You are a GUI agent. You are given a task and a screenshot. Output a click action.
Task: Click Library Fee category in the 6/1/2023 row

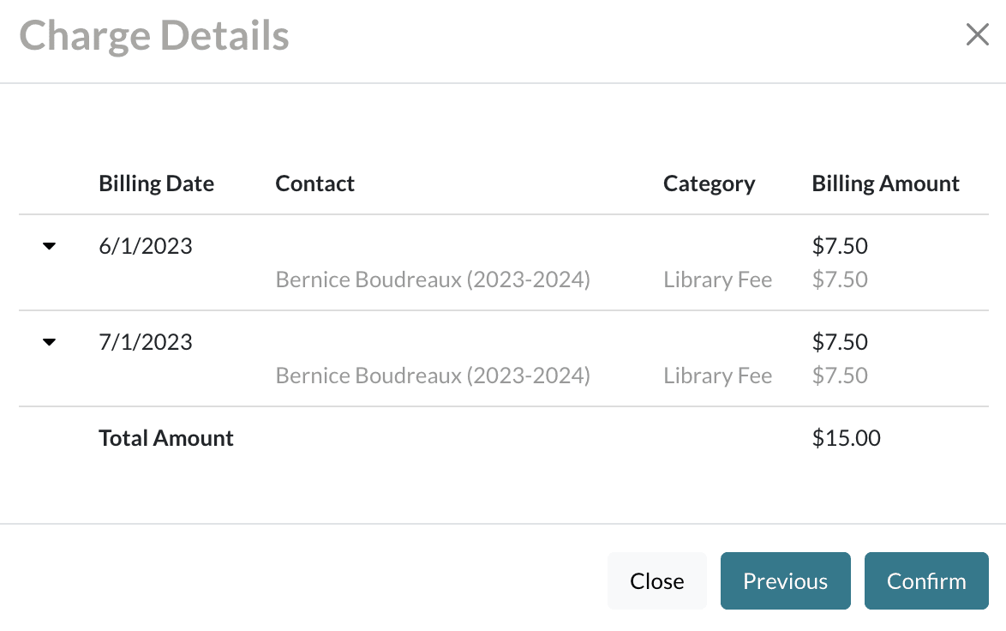(x=717, y=279)
